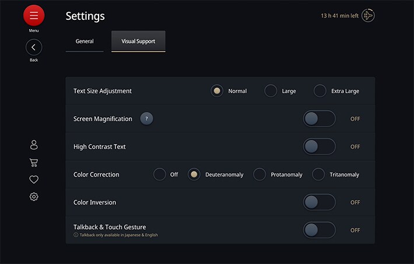
Task: Select Normal text size option
Action: pyautogui.click(x=217, y=91)
